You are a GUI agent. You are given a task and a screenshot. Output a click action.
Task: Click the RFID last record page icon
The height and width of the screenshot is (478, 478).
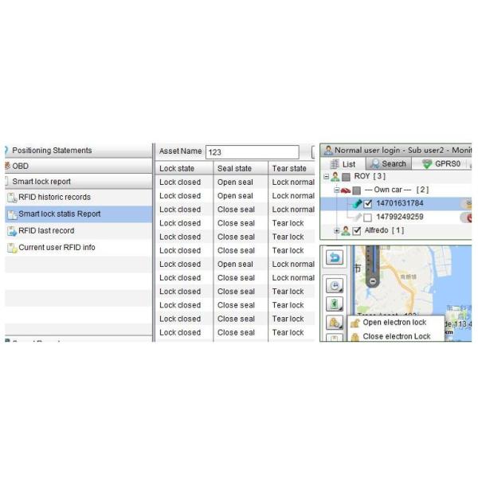tap(11, 231)
